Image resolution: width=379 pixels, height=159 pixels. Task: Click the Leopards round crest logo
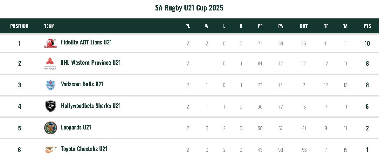51,128
